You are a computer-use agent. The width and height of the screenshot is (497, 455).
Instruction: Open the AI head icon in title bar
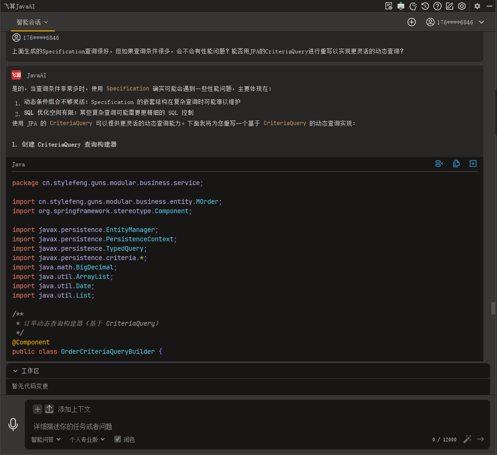pos(413,6)
